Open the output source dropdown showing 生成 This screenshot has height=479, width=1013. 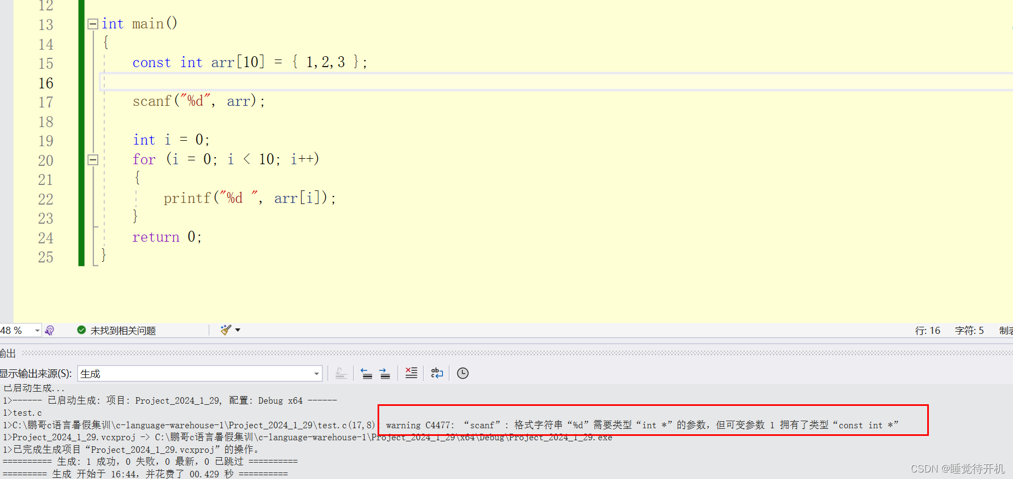(200, 374)
